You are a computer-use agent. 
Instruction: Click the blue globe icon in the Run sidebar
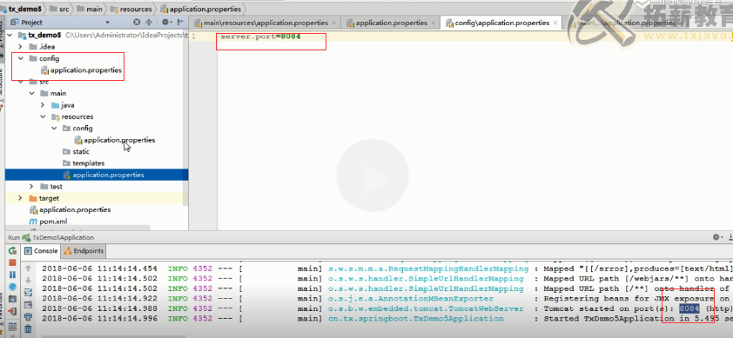click(12, 287)
